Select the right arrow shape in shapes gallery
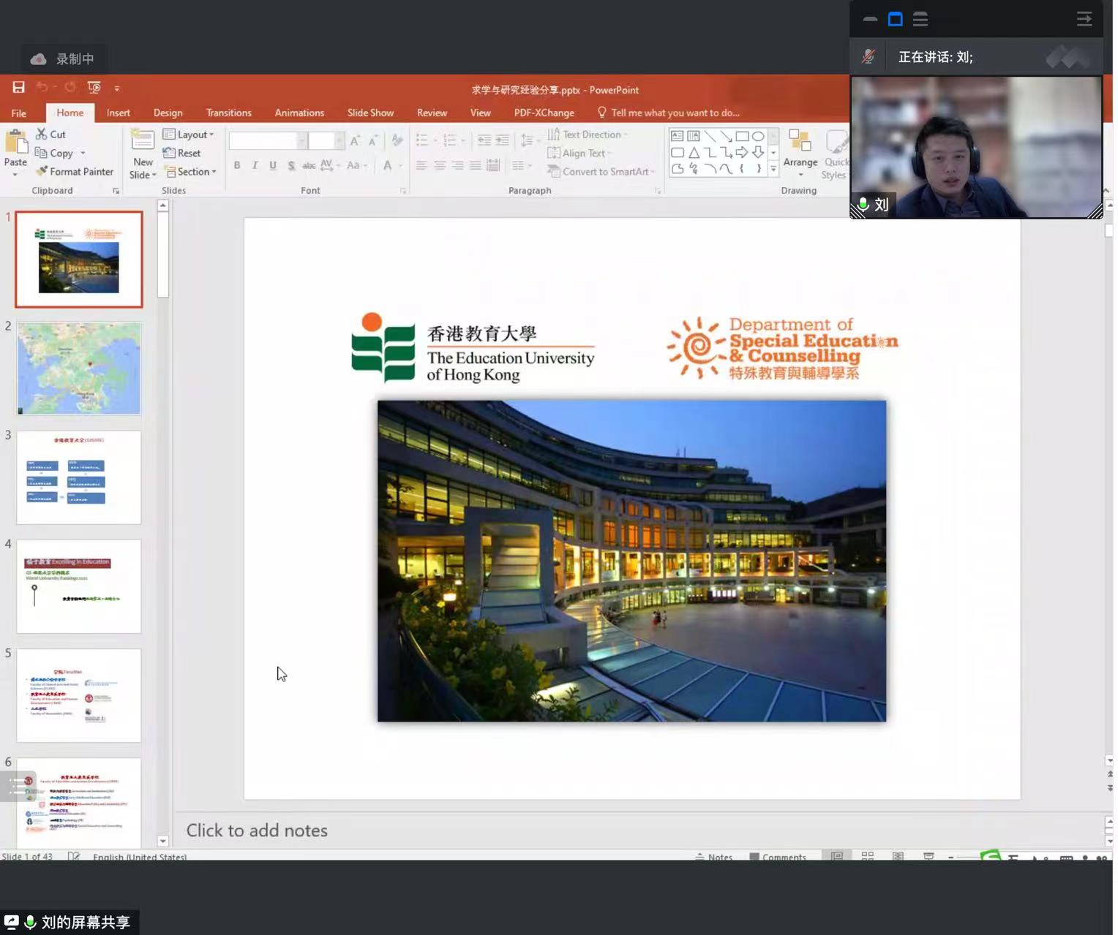Viewport: 1118px width, 935px height. (742, 152)
